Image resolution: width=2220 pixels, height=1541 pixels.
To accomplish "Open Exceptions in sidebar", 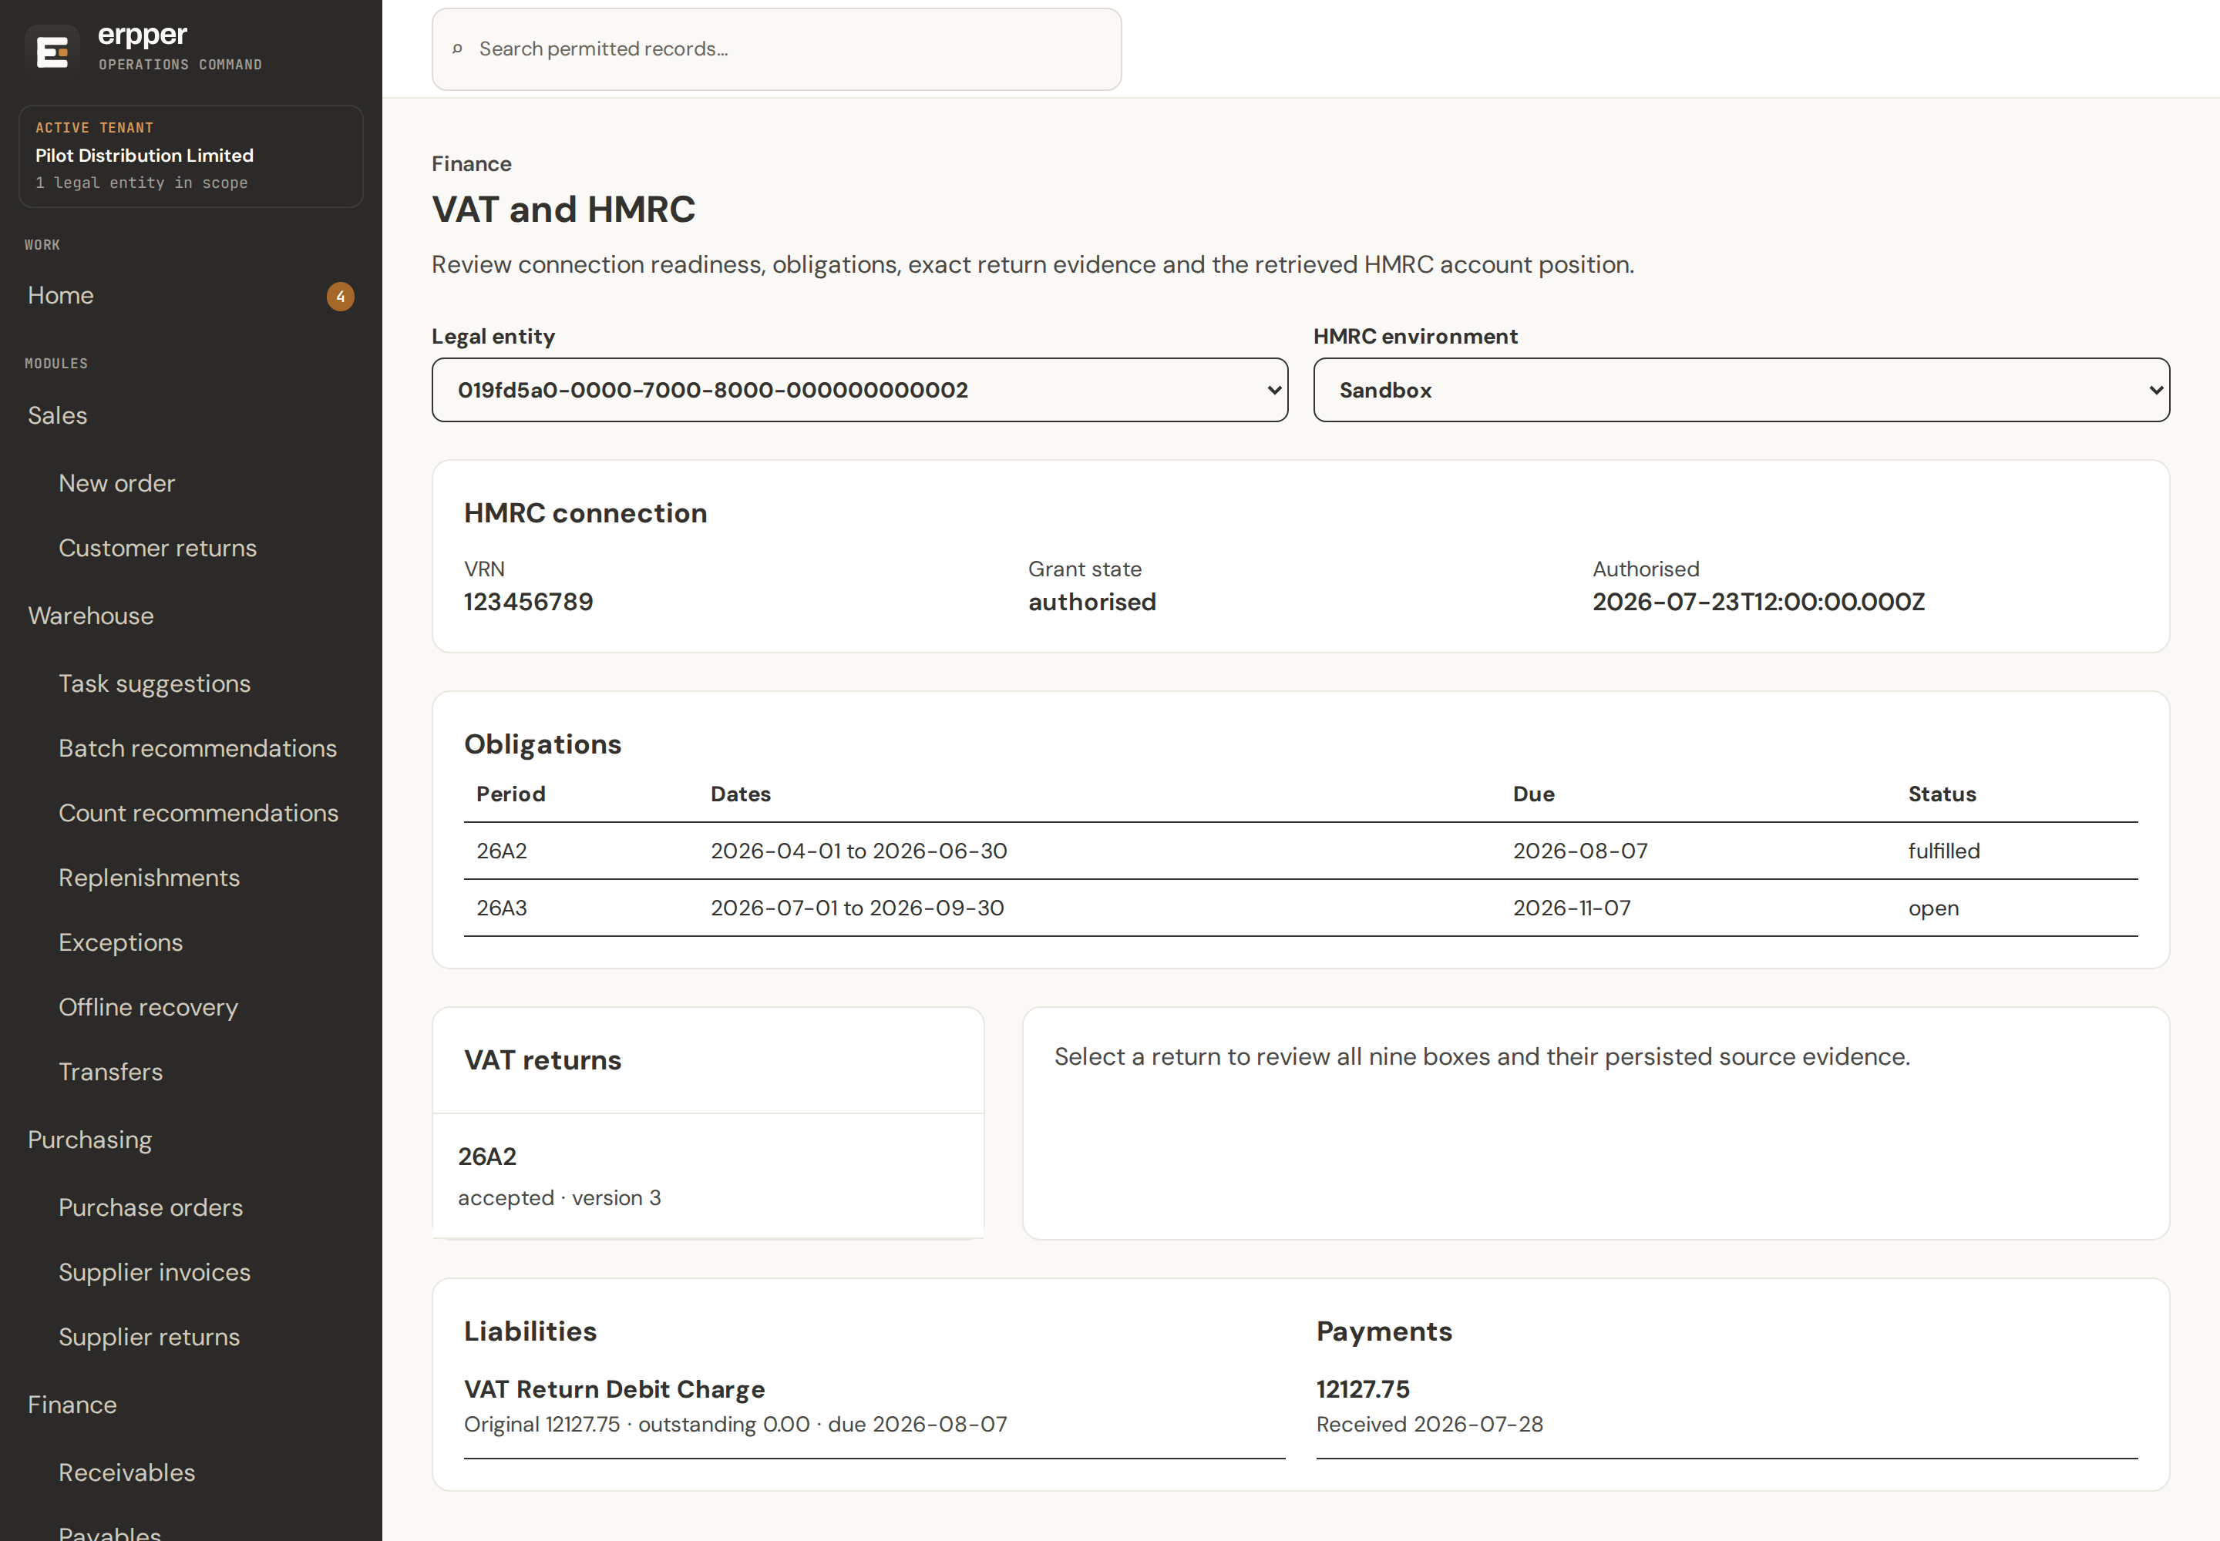I will point(121,942).
